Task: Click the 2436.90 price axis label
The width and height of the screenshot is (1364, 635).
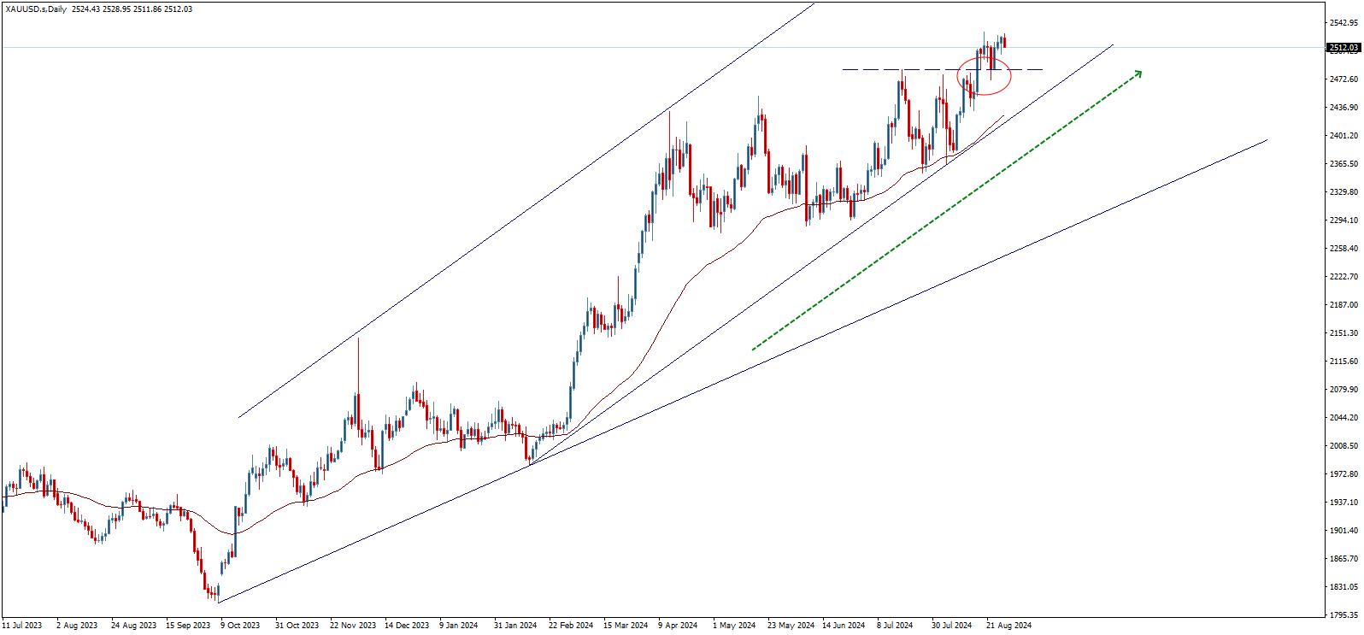Action: tap(1344, 108)
